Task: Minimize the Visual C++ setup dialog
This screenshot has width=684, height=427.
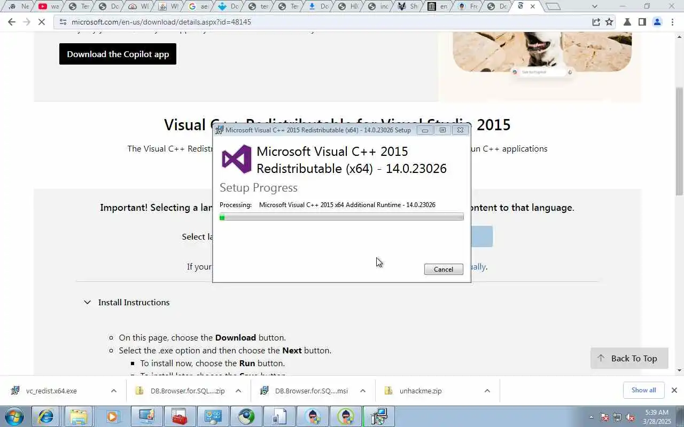Action: coord(425,130)
